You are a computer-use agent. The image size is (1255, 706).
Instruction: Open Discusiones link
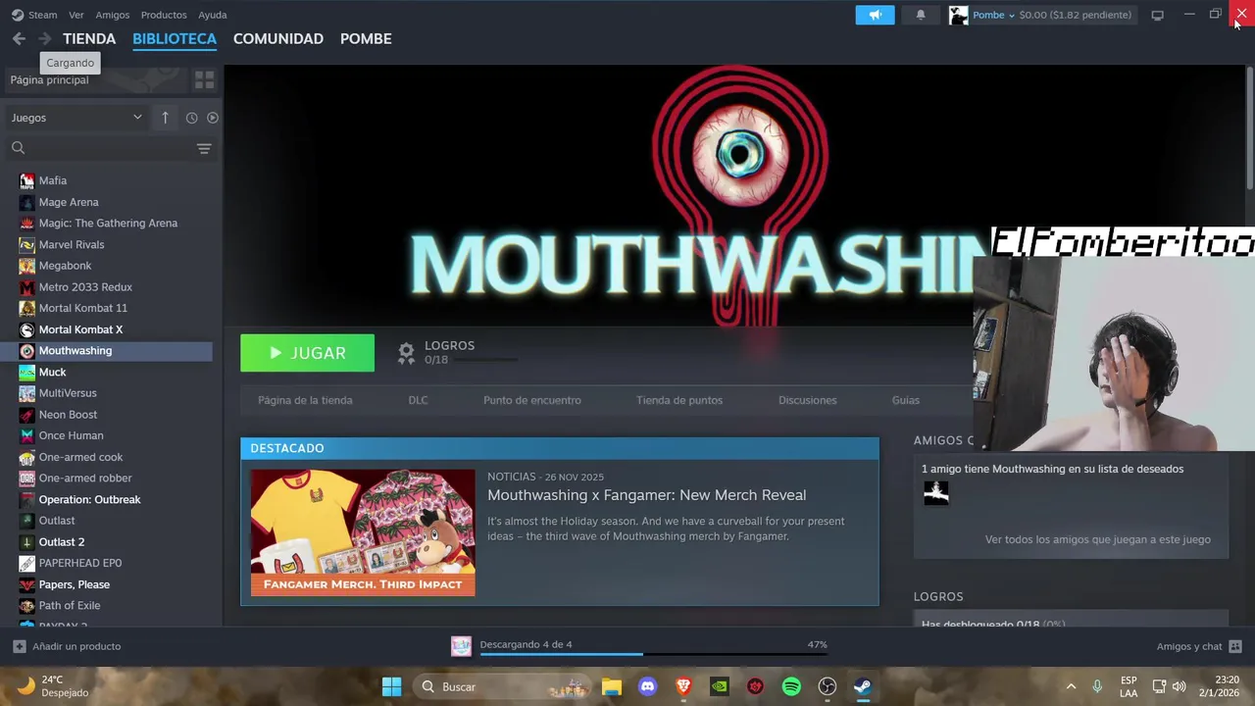[x=808, y=400]
